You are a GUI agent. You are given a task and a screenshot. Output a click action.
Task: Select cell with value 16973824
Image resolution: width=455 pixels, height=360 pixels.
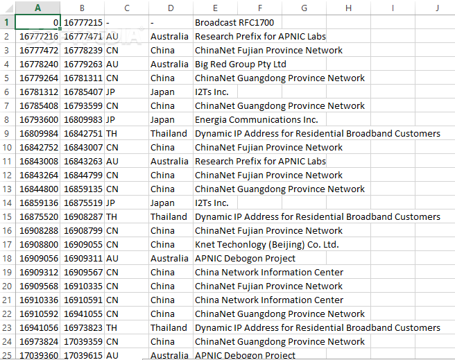coord(37,341)
